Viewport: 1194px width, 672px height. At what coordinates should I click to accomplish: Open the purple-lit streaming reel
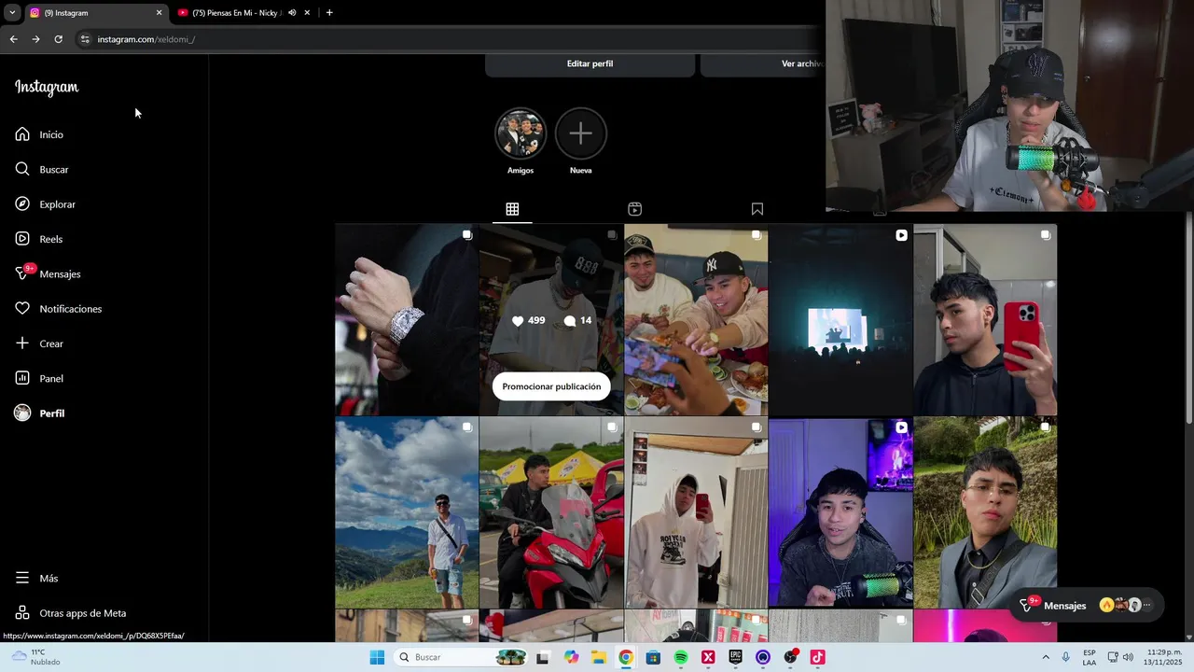point(840,512)
